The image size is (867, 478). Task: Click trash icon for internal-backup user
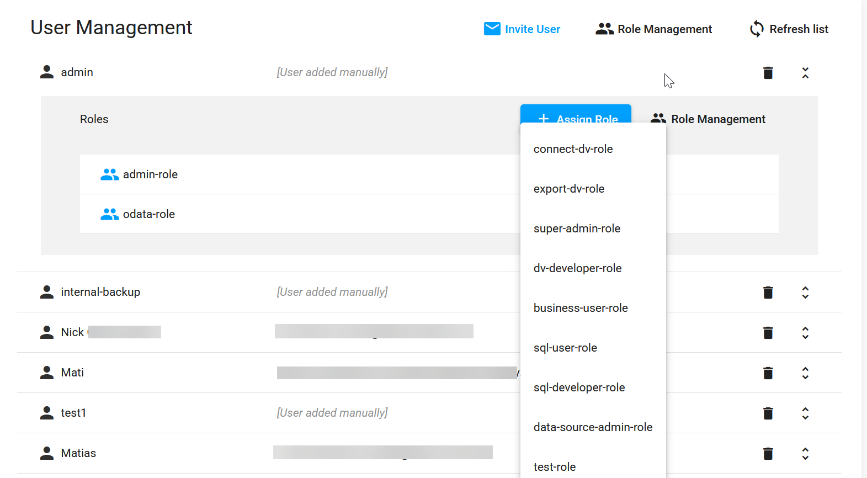[768, 293]
